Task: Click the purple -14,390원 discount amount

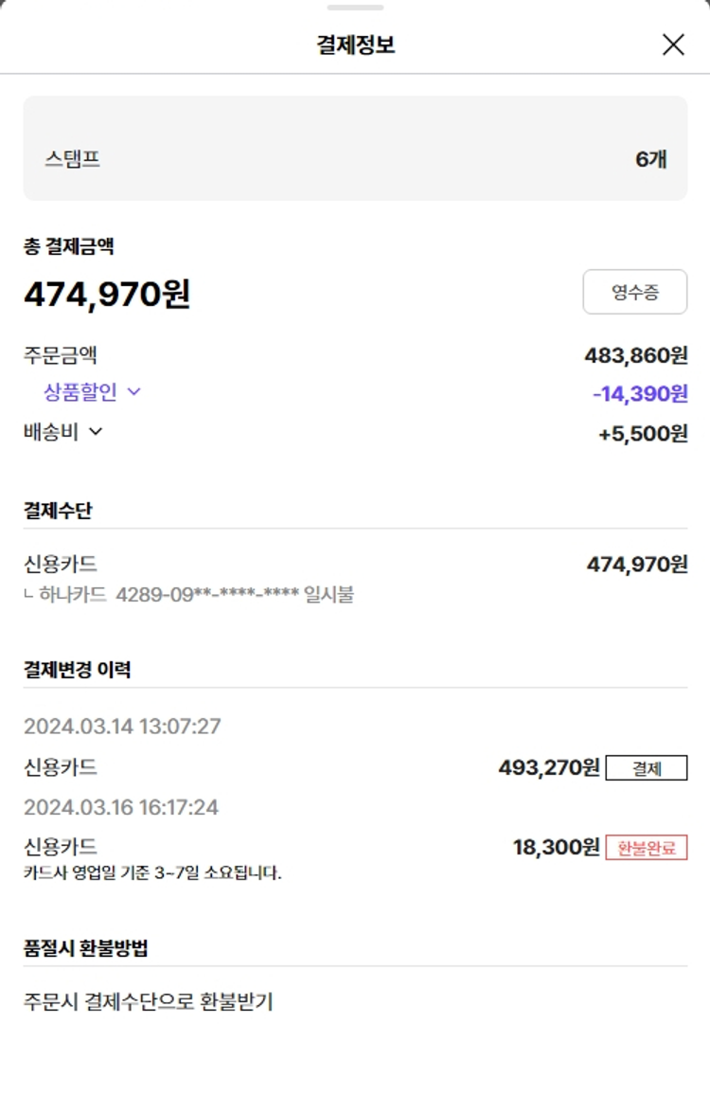Action: pyautogui.click(x=640, y=394)
